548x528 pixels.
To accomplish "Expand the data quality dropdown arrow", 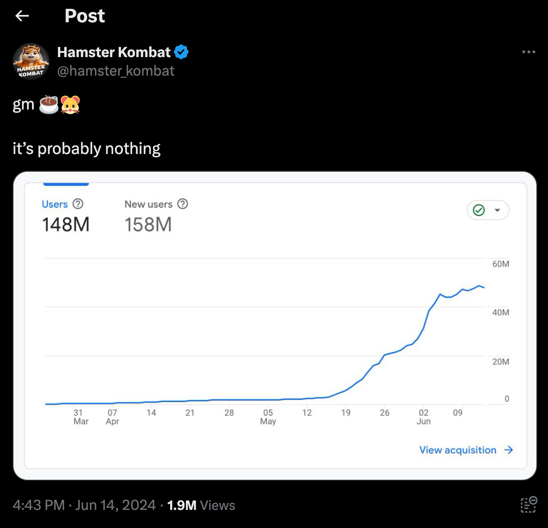I will point(497,210).
